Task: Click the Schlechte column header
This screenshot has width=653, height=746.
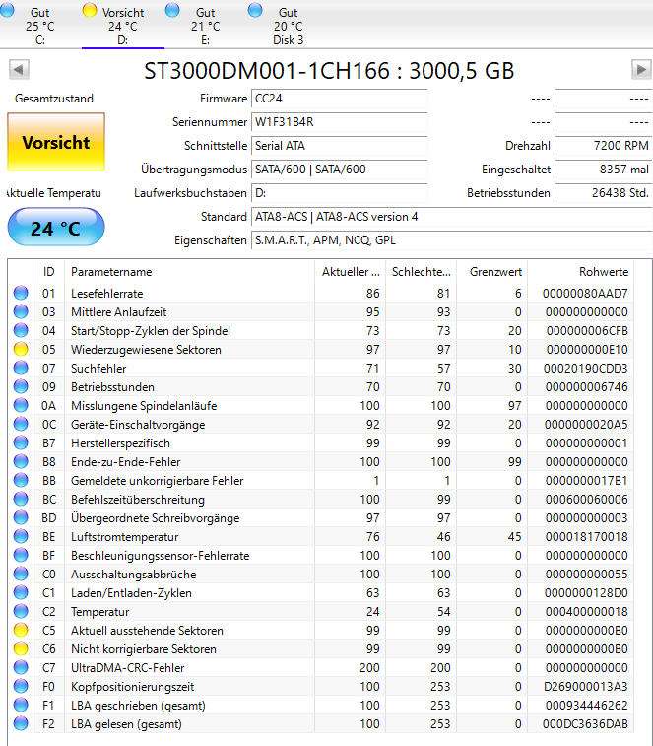Action: point(421,272)
